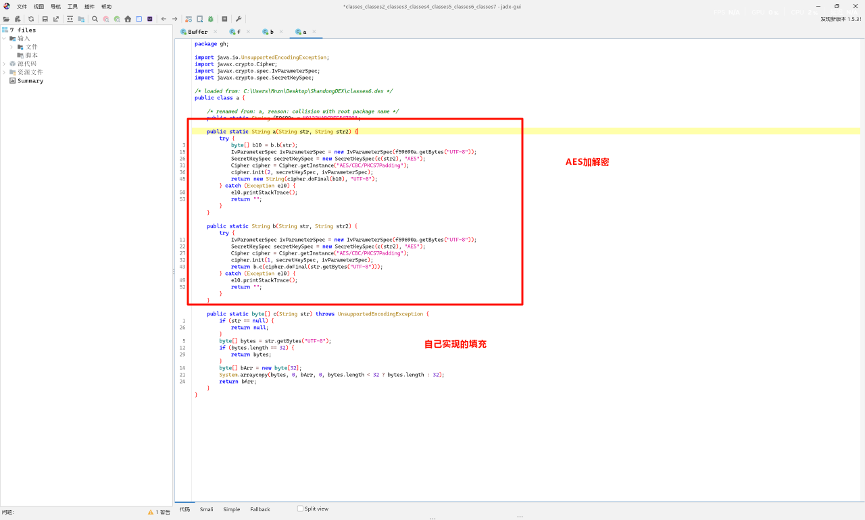Click the navigate back arrow
Image resolution: width=865 pixels, height=520 pixels.
pos(164,19)
